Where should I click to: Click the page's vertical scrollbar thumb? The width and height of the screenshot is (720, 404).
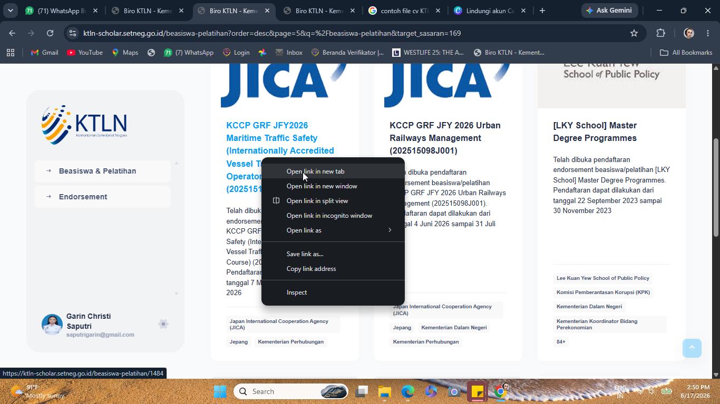(x=716, y=187)
